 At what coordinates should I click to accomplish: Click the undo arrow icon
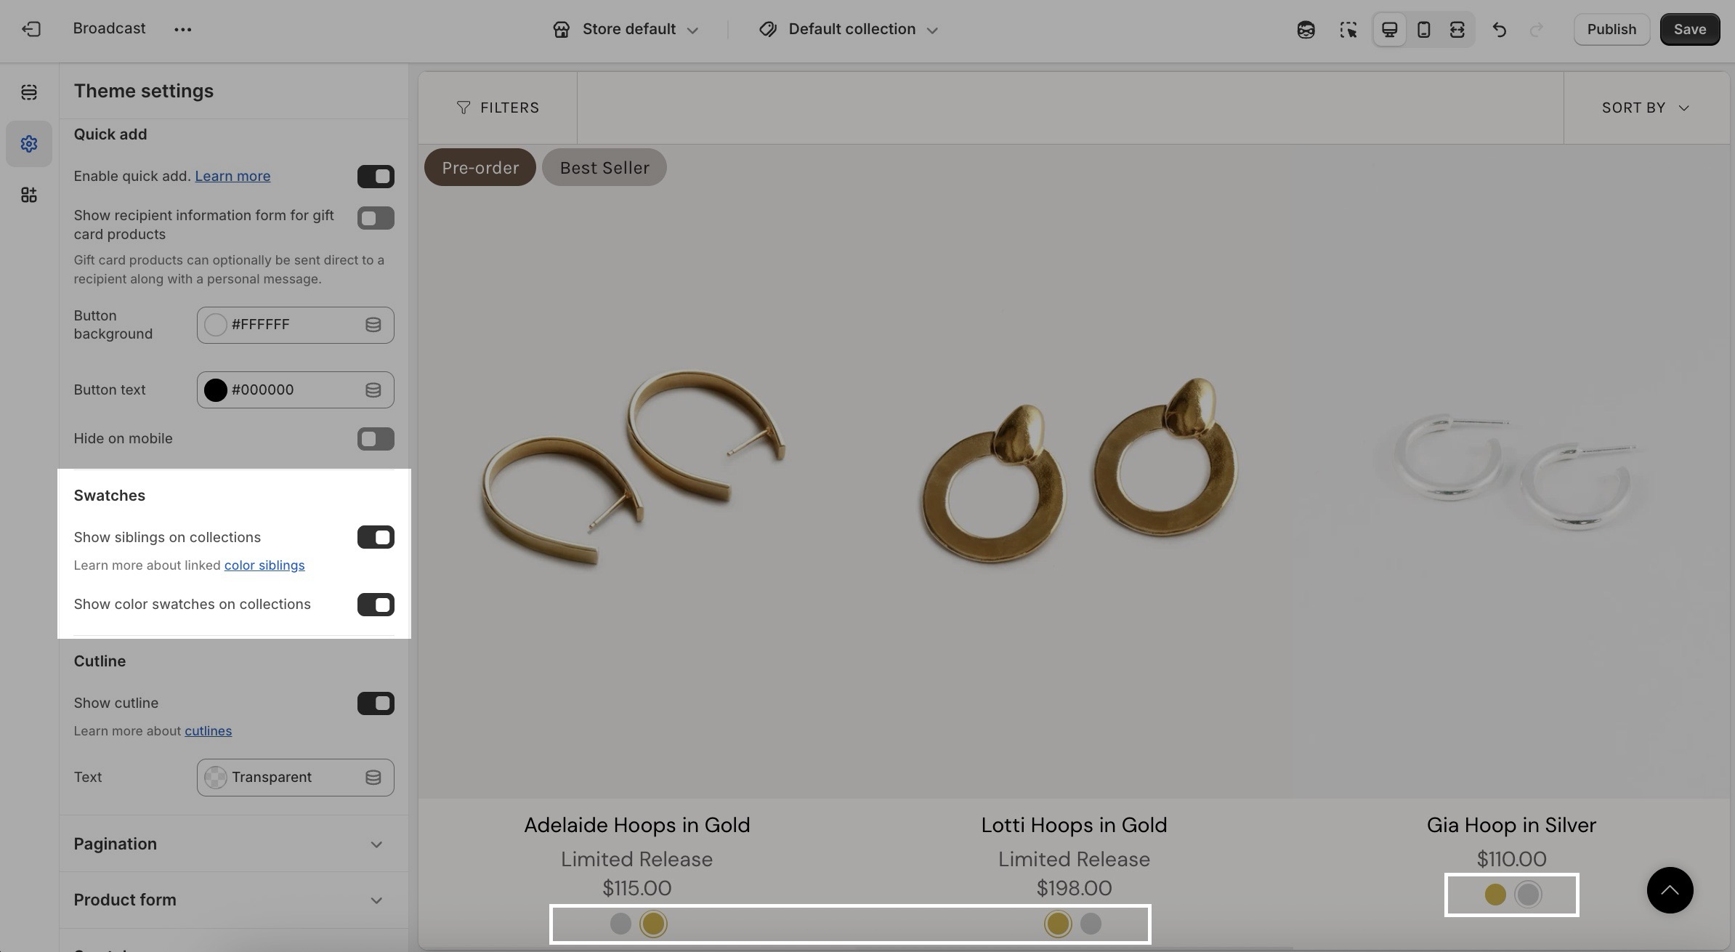[1499, 30]
